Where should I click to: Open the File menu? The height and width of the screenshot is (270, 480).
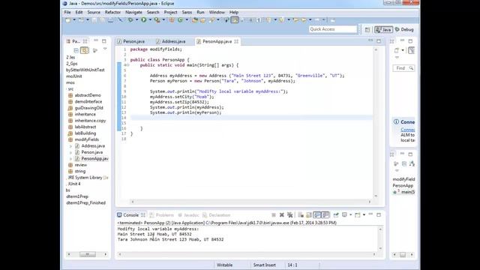[x=67, y=12]
